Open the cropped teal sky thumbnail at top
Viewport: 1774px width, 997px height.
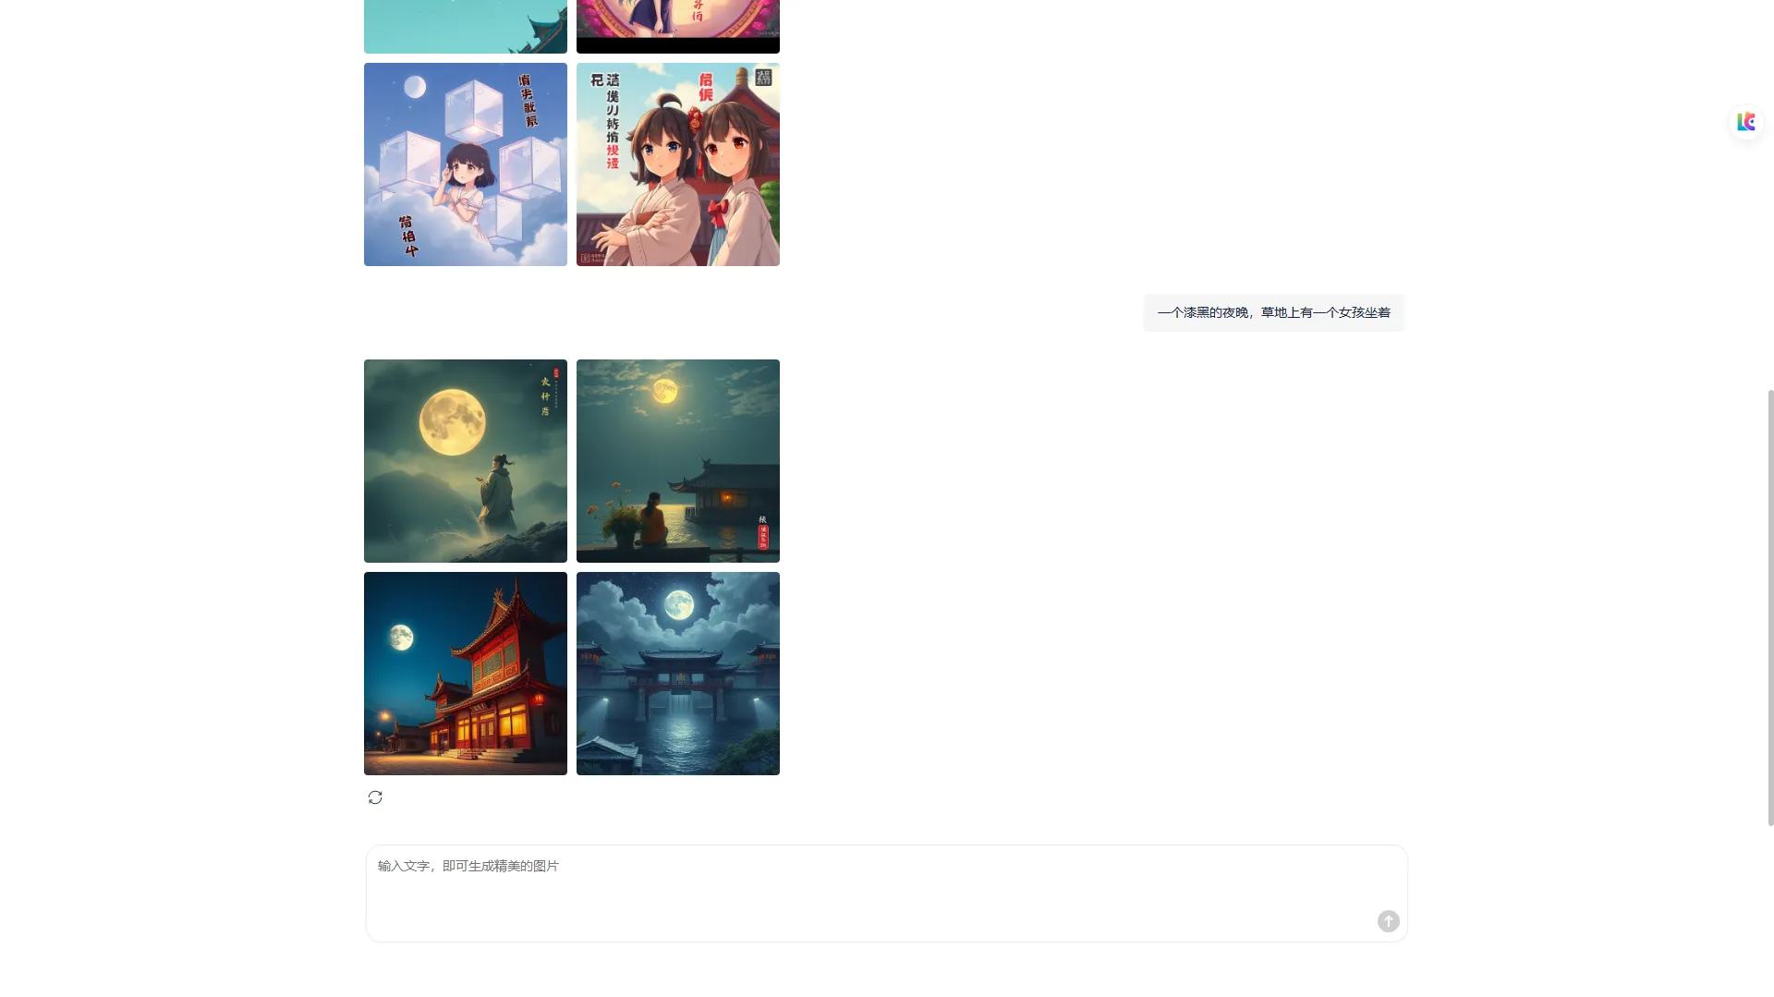(x=466, y=26)
